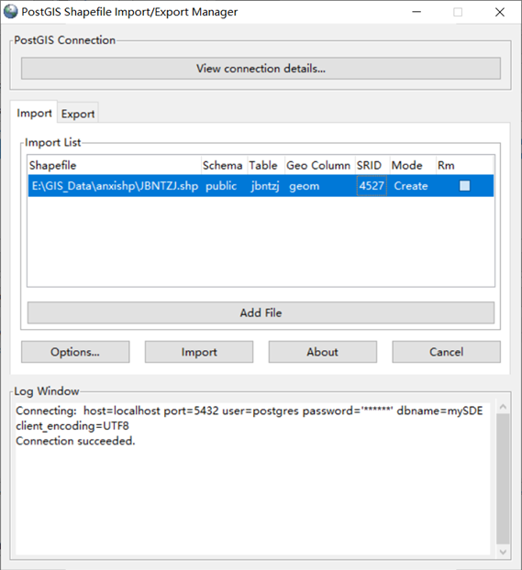Viewport: 522px width, 570px height.
Task: Click View connection details button
Action: point(261,69)
